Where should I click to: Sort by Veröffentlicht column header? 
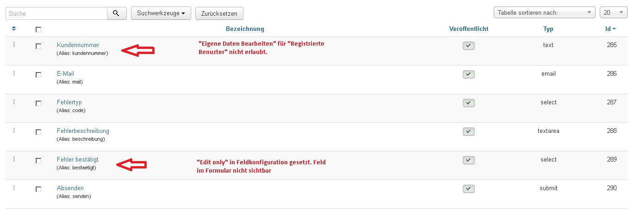pos(468,29)
